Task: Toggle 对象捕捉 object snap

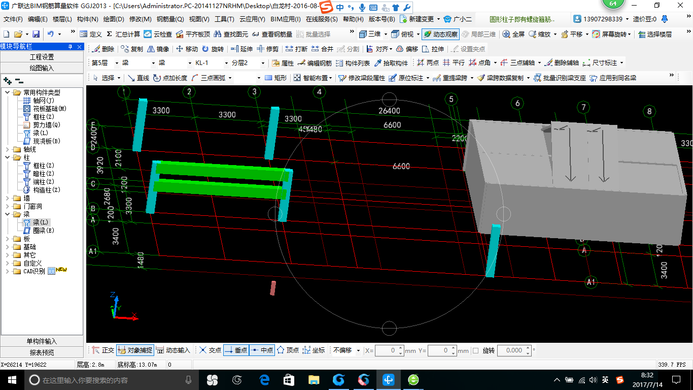Action: (x=135, y=350)
